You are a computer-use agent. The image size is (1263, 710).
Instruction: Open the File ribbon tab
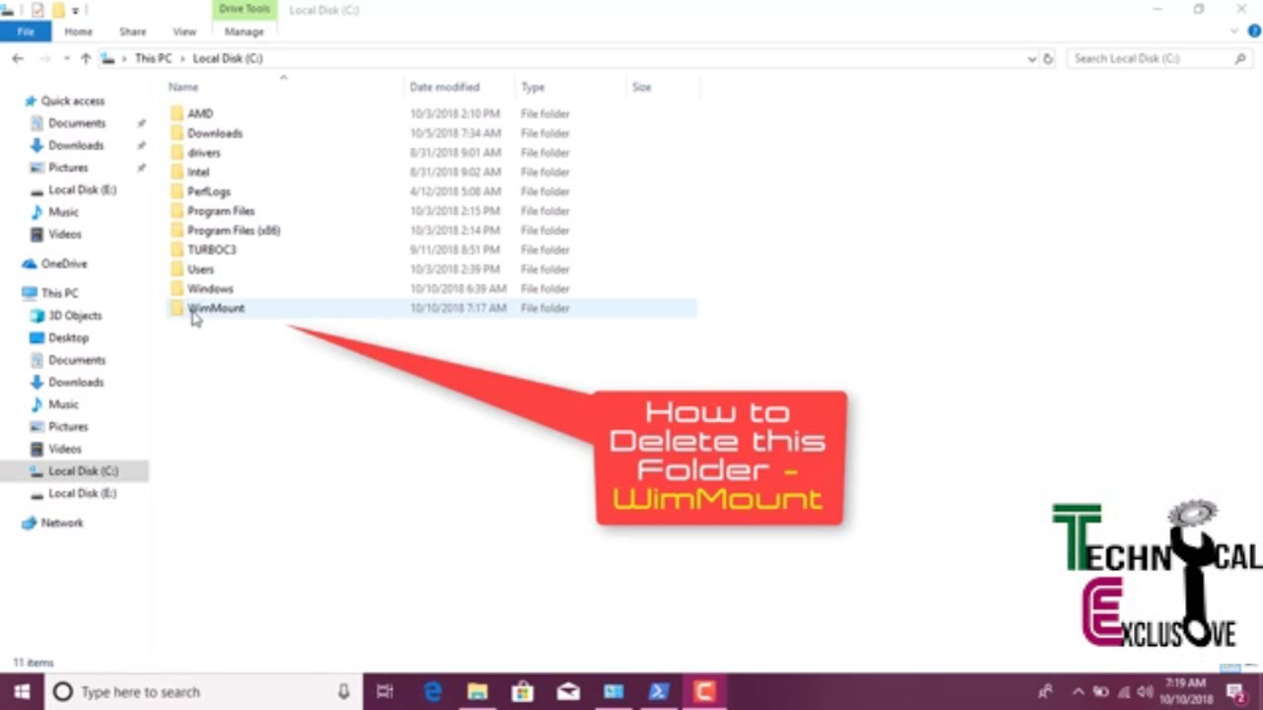pos(26,32)
